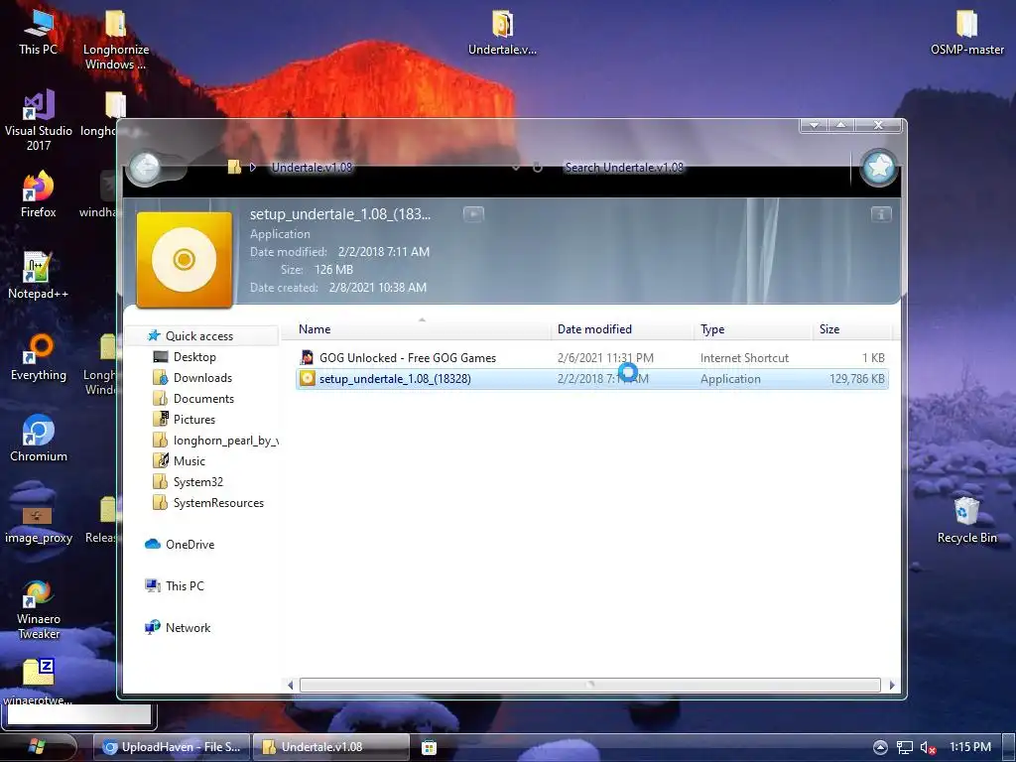Select This PC in navigation pane
This screenshot has width=1016, height=762.
184,585
